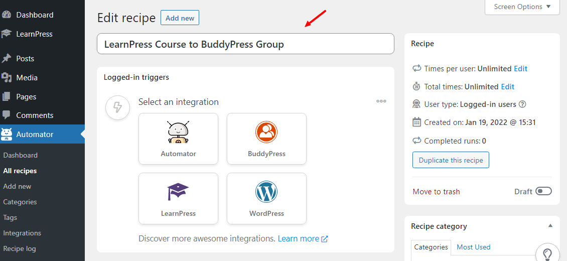Edit the Total times setting
Viewport: 567px width, 261px height.
[507, 86]
